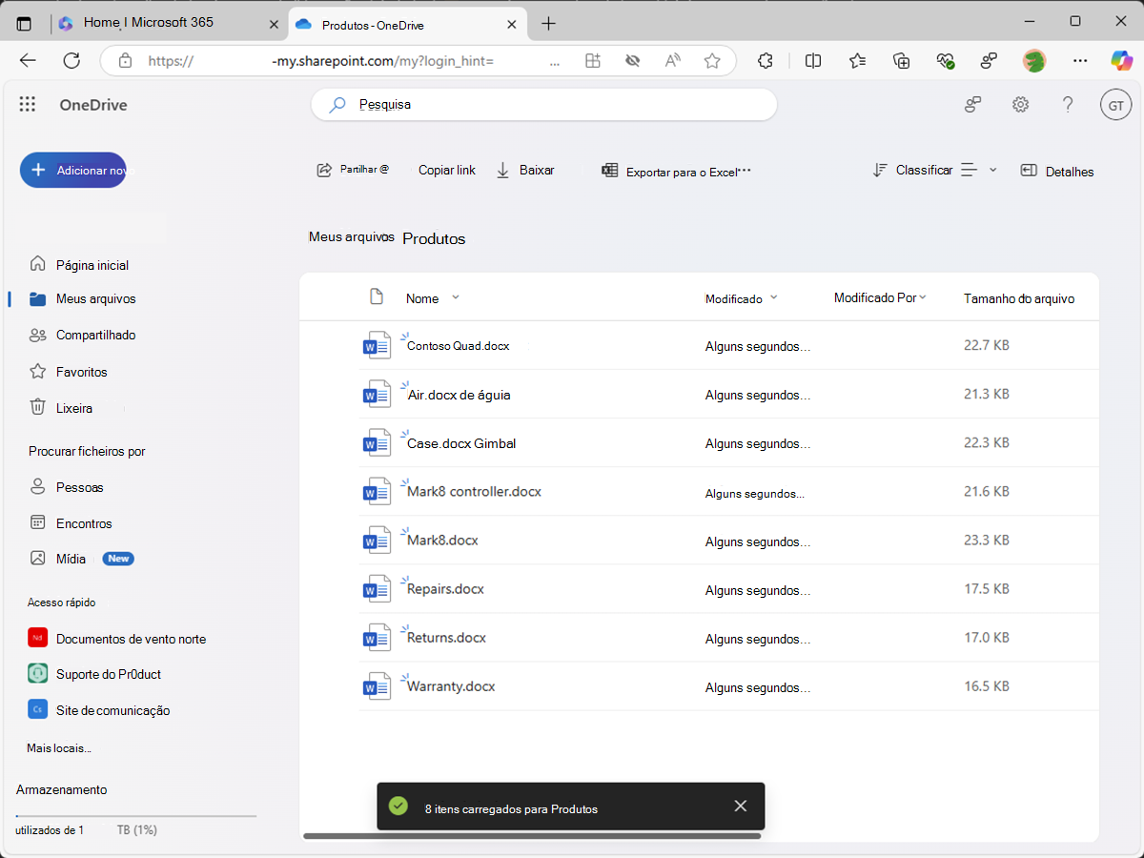Add page to favorites star icon
The image size is (1144, 858).
click(712, 61)
